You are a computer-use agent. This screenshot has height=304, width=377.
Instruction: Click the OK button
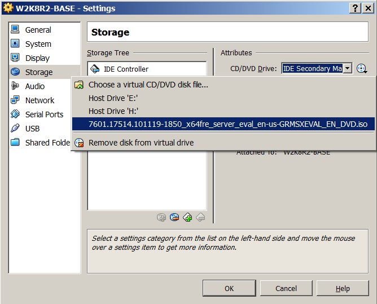click(229, 288)
